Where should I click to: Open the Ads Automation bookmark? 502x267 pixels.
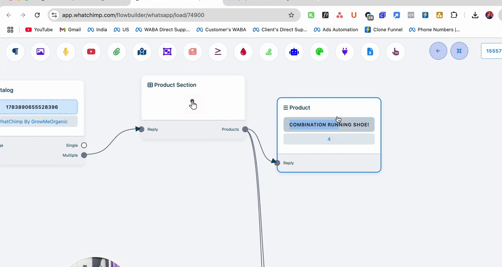click(x=336, y=30)
